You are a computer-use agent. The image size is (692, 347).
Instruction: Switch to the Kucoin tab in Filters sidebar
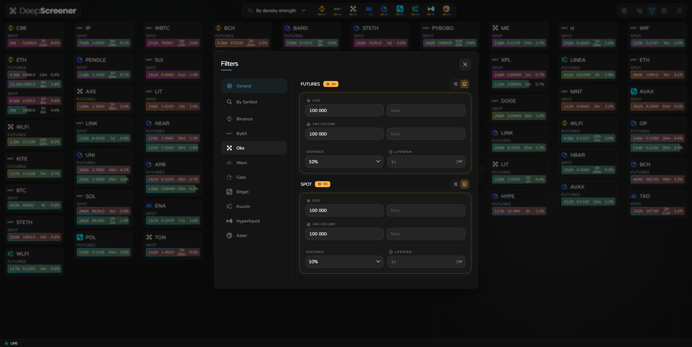[x=254, y=206]
